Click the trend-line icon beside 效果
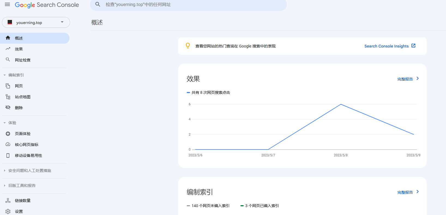The height and width of the screenshot is (215, 446). [x=8, y=49]
